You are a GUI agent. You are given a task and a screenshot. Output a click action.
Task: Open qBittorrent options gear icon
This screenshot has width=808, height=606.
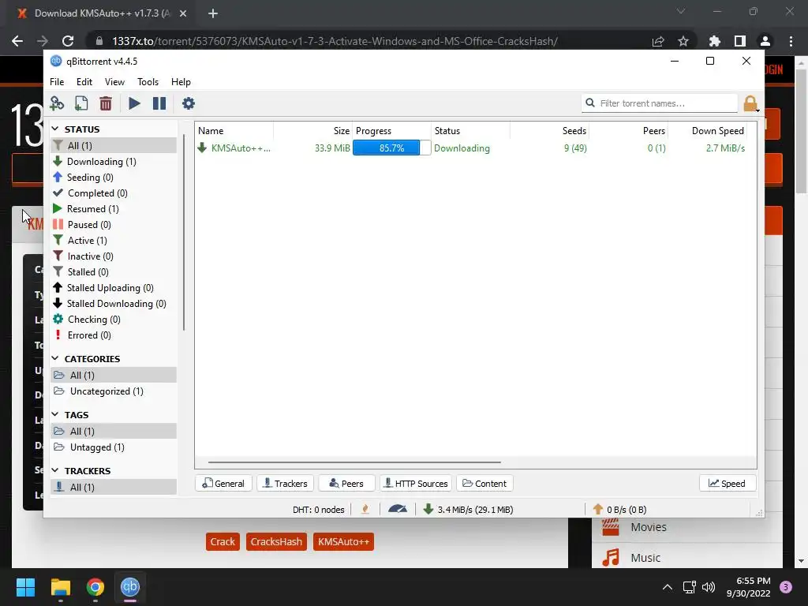189,103
